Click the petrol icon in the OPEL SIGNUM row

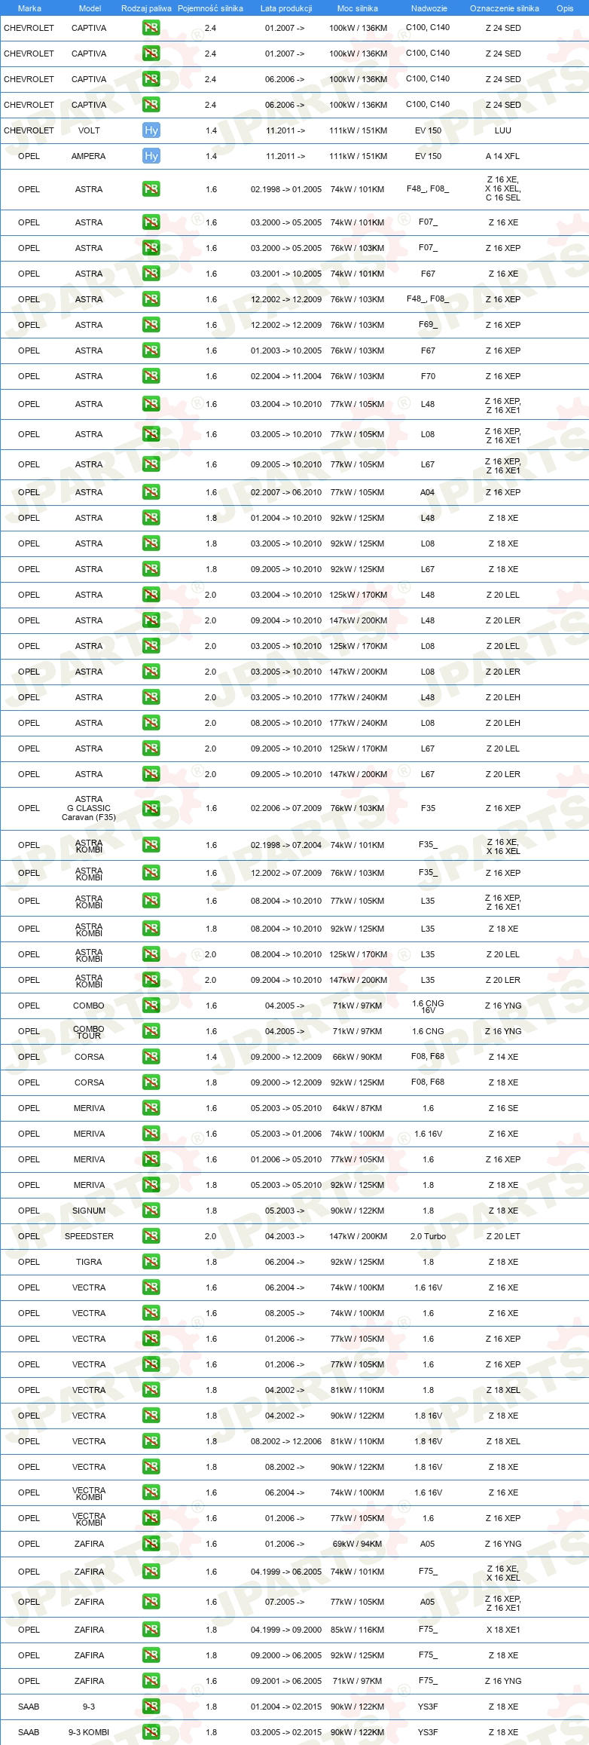pos(151,1211)
